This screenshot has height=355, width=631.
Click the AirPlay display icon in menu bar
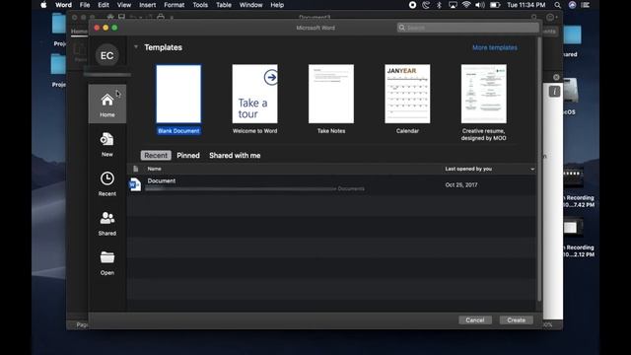453,5
